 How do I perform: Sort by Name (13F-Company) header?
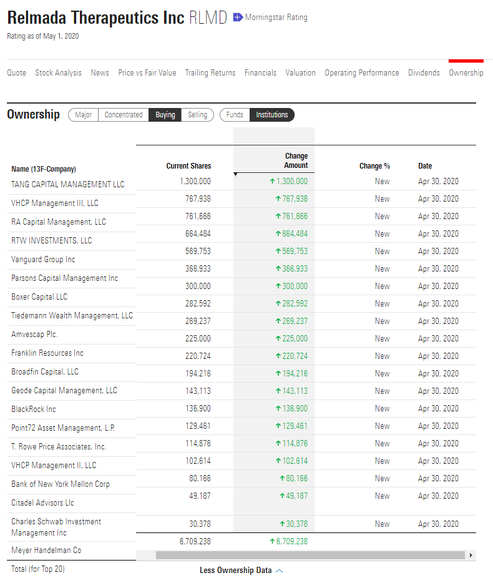coord(44,169)
